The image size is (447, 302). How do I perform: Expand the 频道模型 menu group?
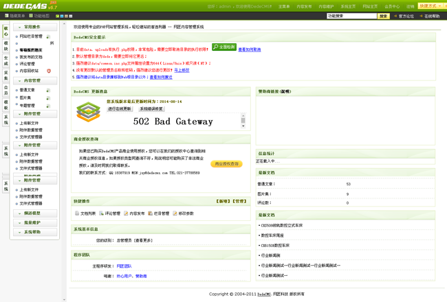[35, 213]
